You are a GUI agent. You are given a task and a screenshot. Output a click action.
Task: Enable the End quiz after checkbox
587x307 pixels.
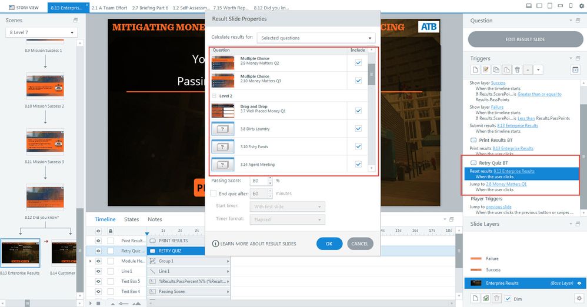pyautogui.click(x=213, y=193)
